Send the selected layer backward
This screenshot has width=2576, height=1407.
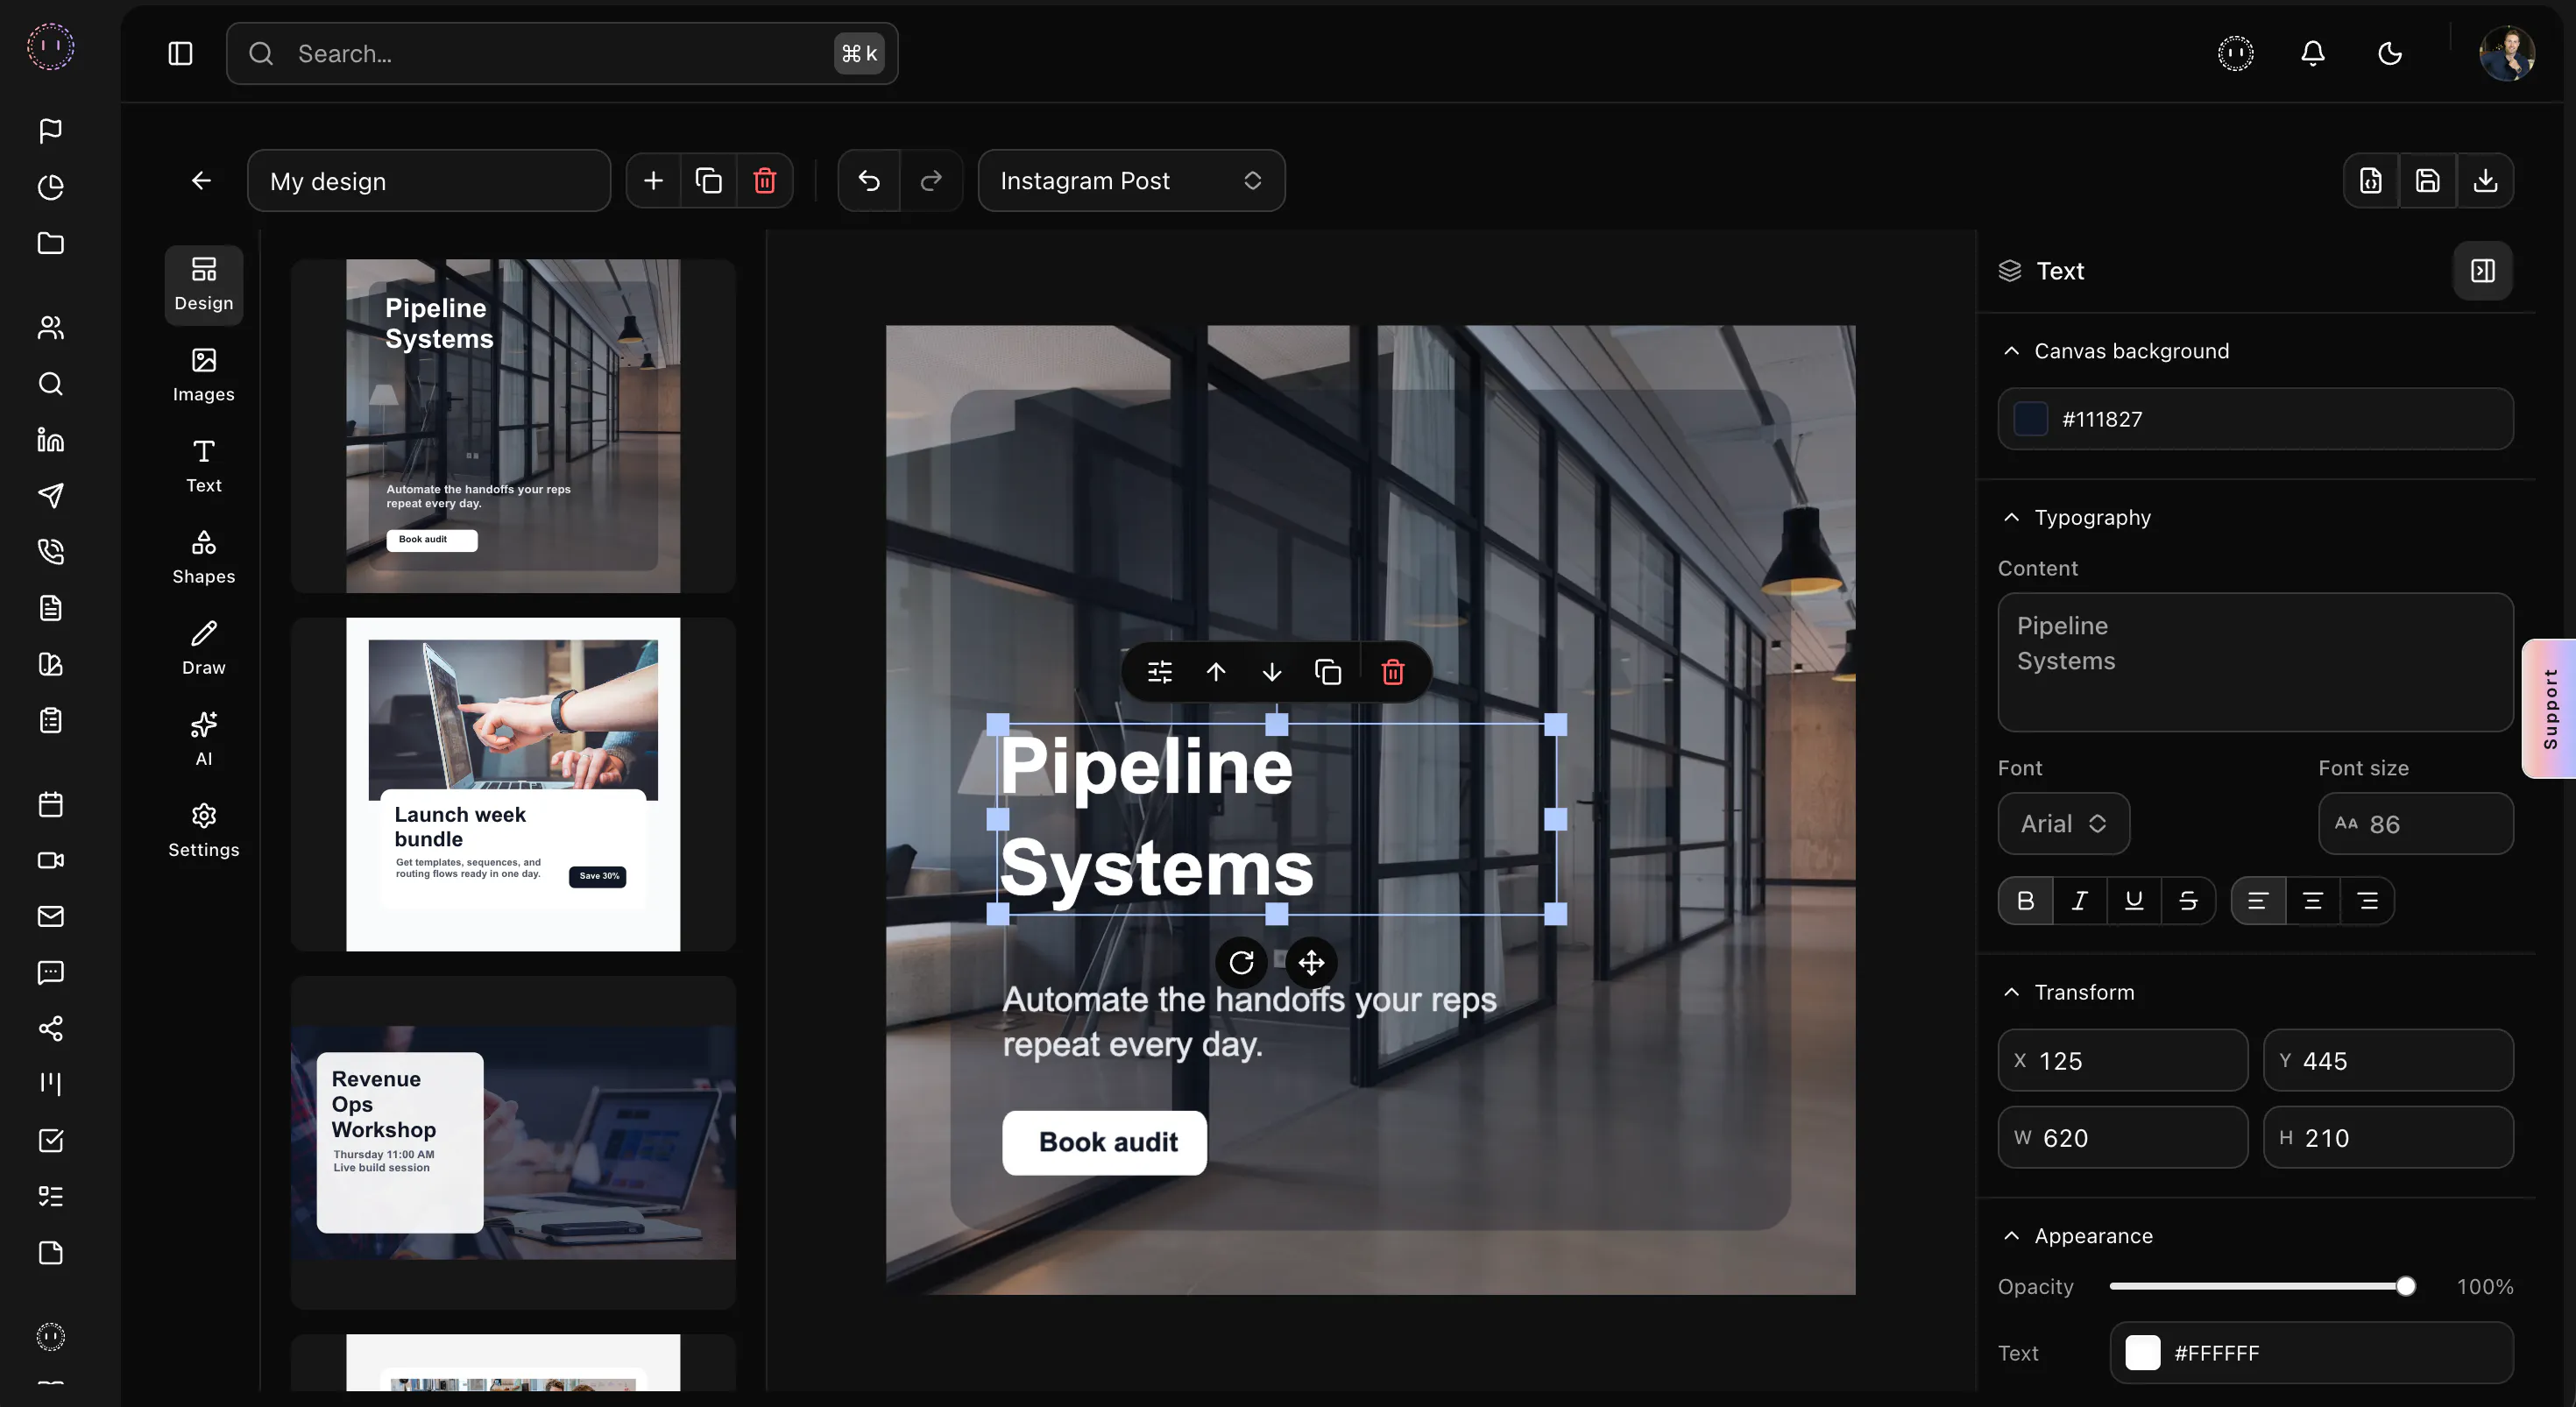point(1272,672)
